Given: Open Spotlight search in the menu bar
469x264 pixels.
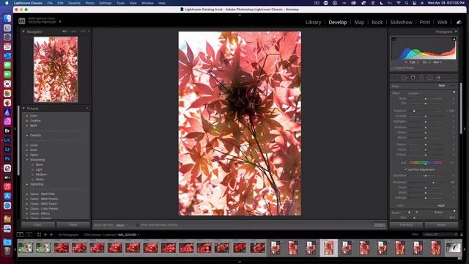Looking at the screenshot, I should [407, 3].
